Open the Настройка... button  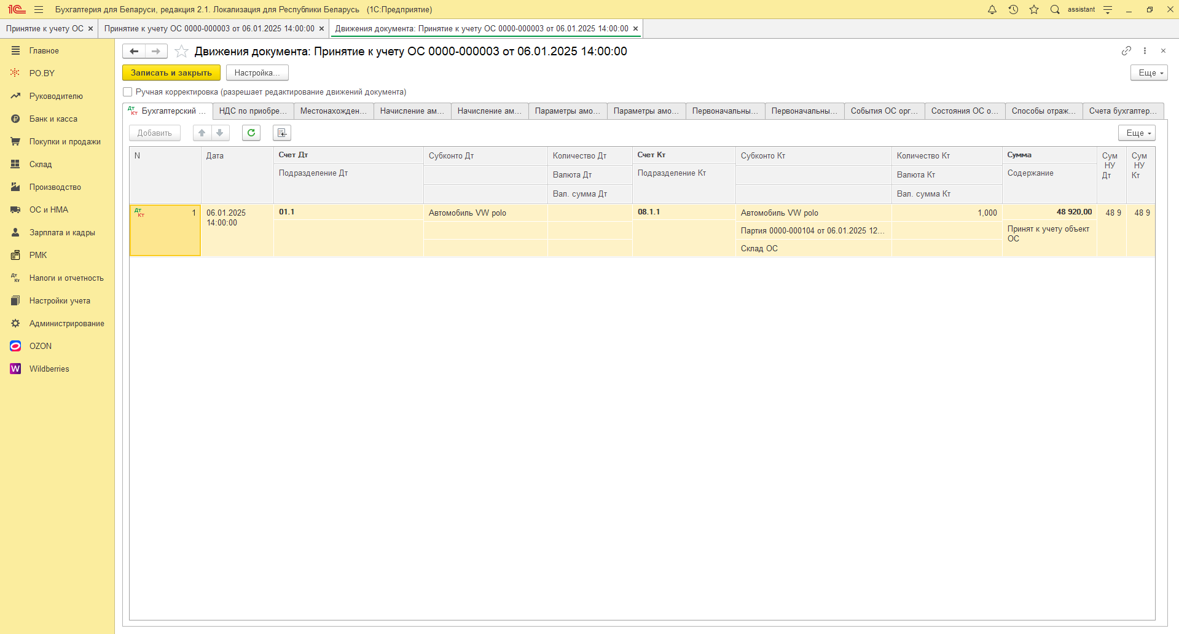(257, 72)
